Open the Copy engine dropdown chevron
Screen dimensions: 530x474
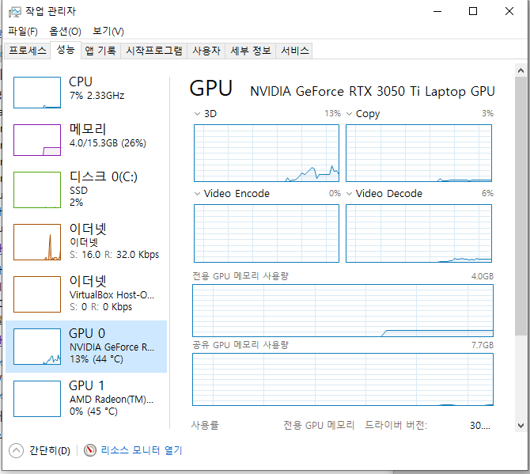[x=349, y=114]
